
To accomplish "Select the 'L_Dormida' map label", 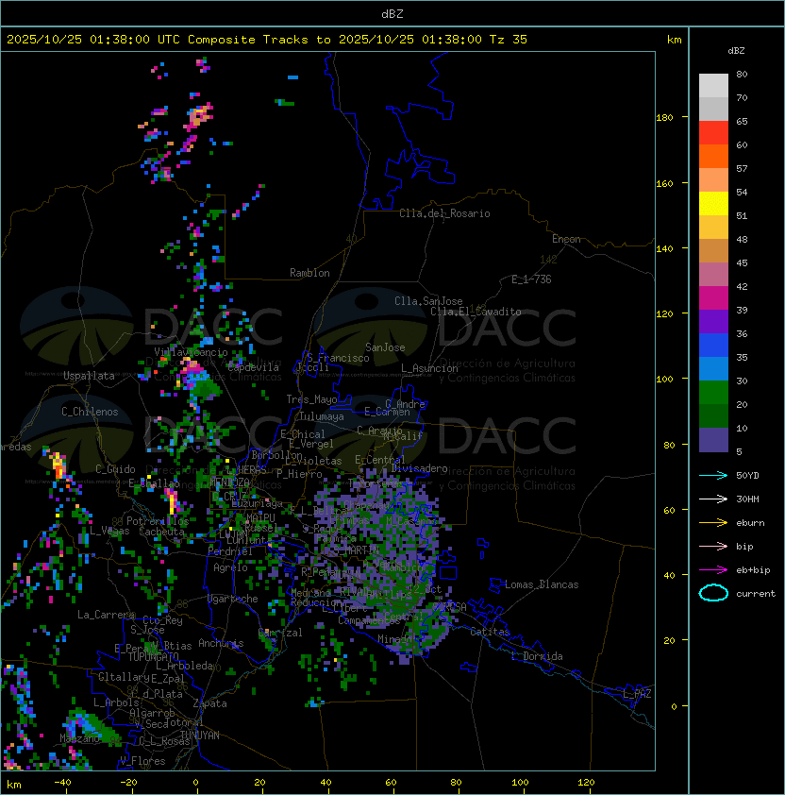I will click(537, 656).
